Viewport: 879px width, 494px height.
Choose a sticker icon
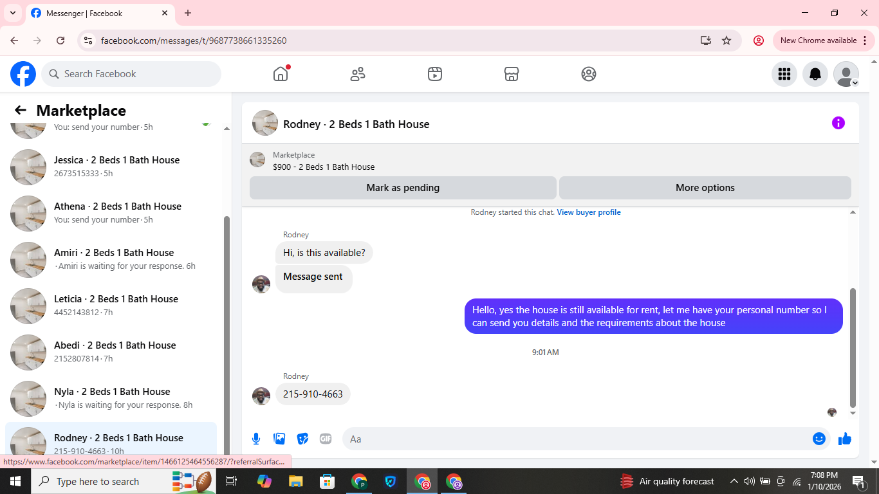302,439
